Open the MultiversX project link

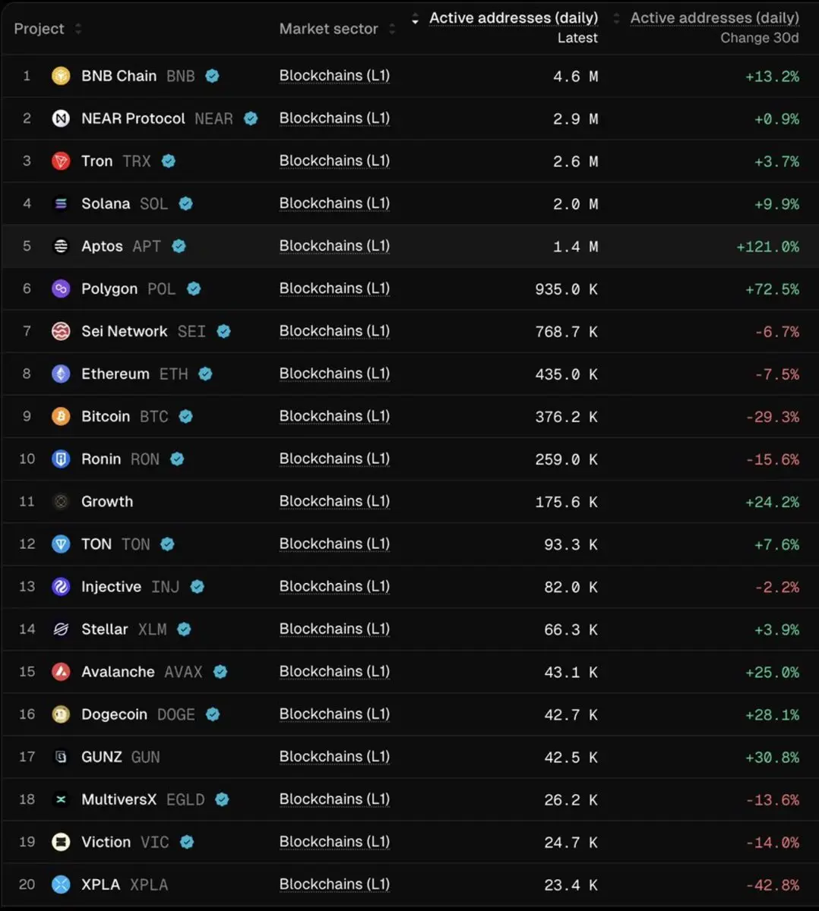pos(119,799)
